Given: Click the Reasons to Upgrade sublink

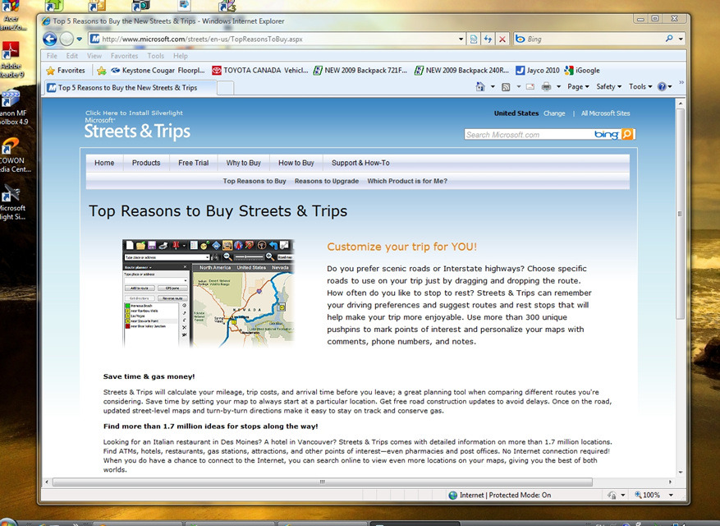Looking at the screenshot, I should tap(327, 181).
